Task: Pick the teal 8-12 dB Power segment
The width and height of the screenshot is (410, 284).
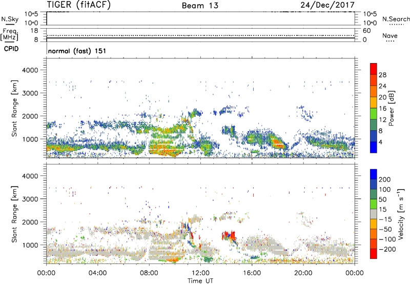Action: 374,125
